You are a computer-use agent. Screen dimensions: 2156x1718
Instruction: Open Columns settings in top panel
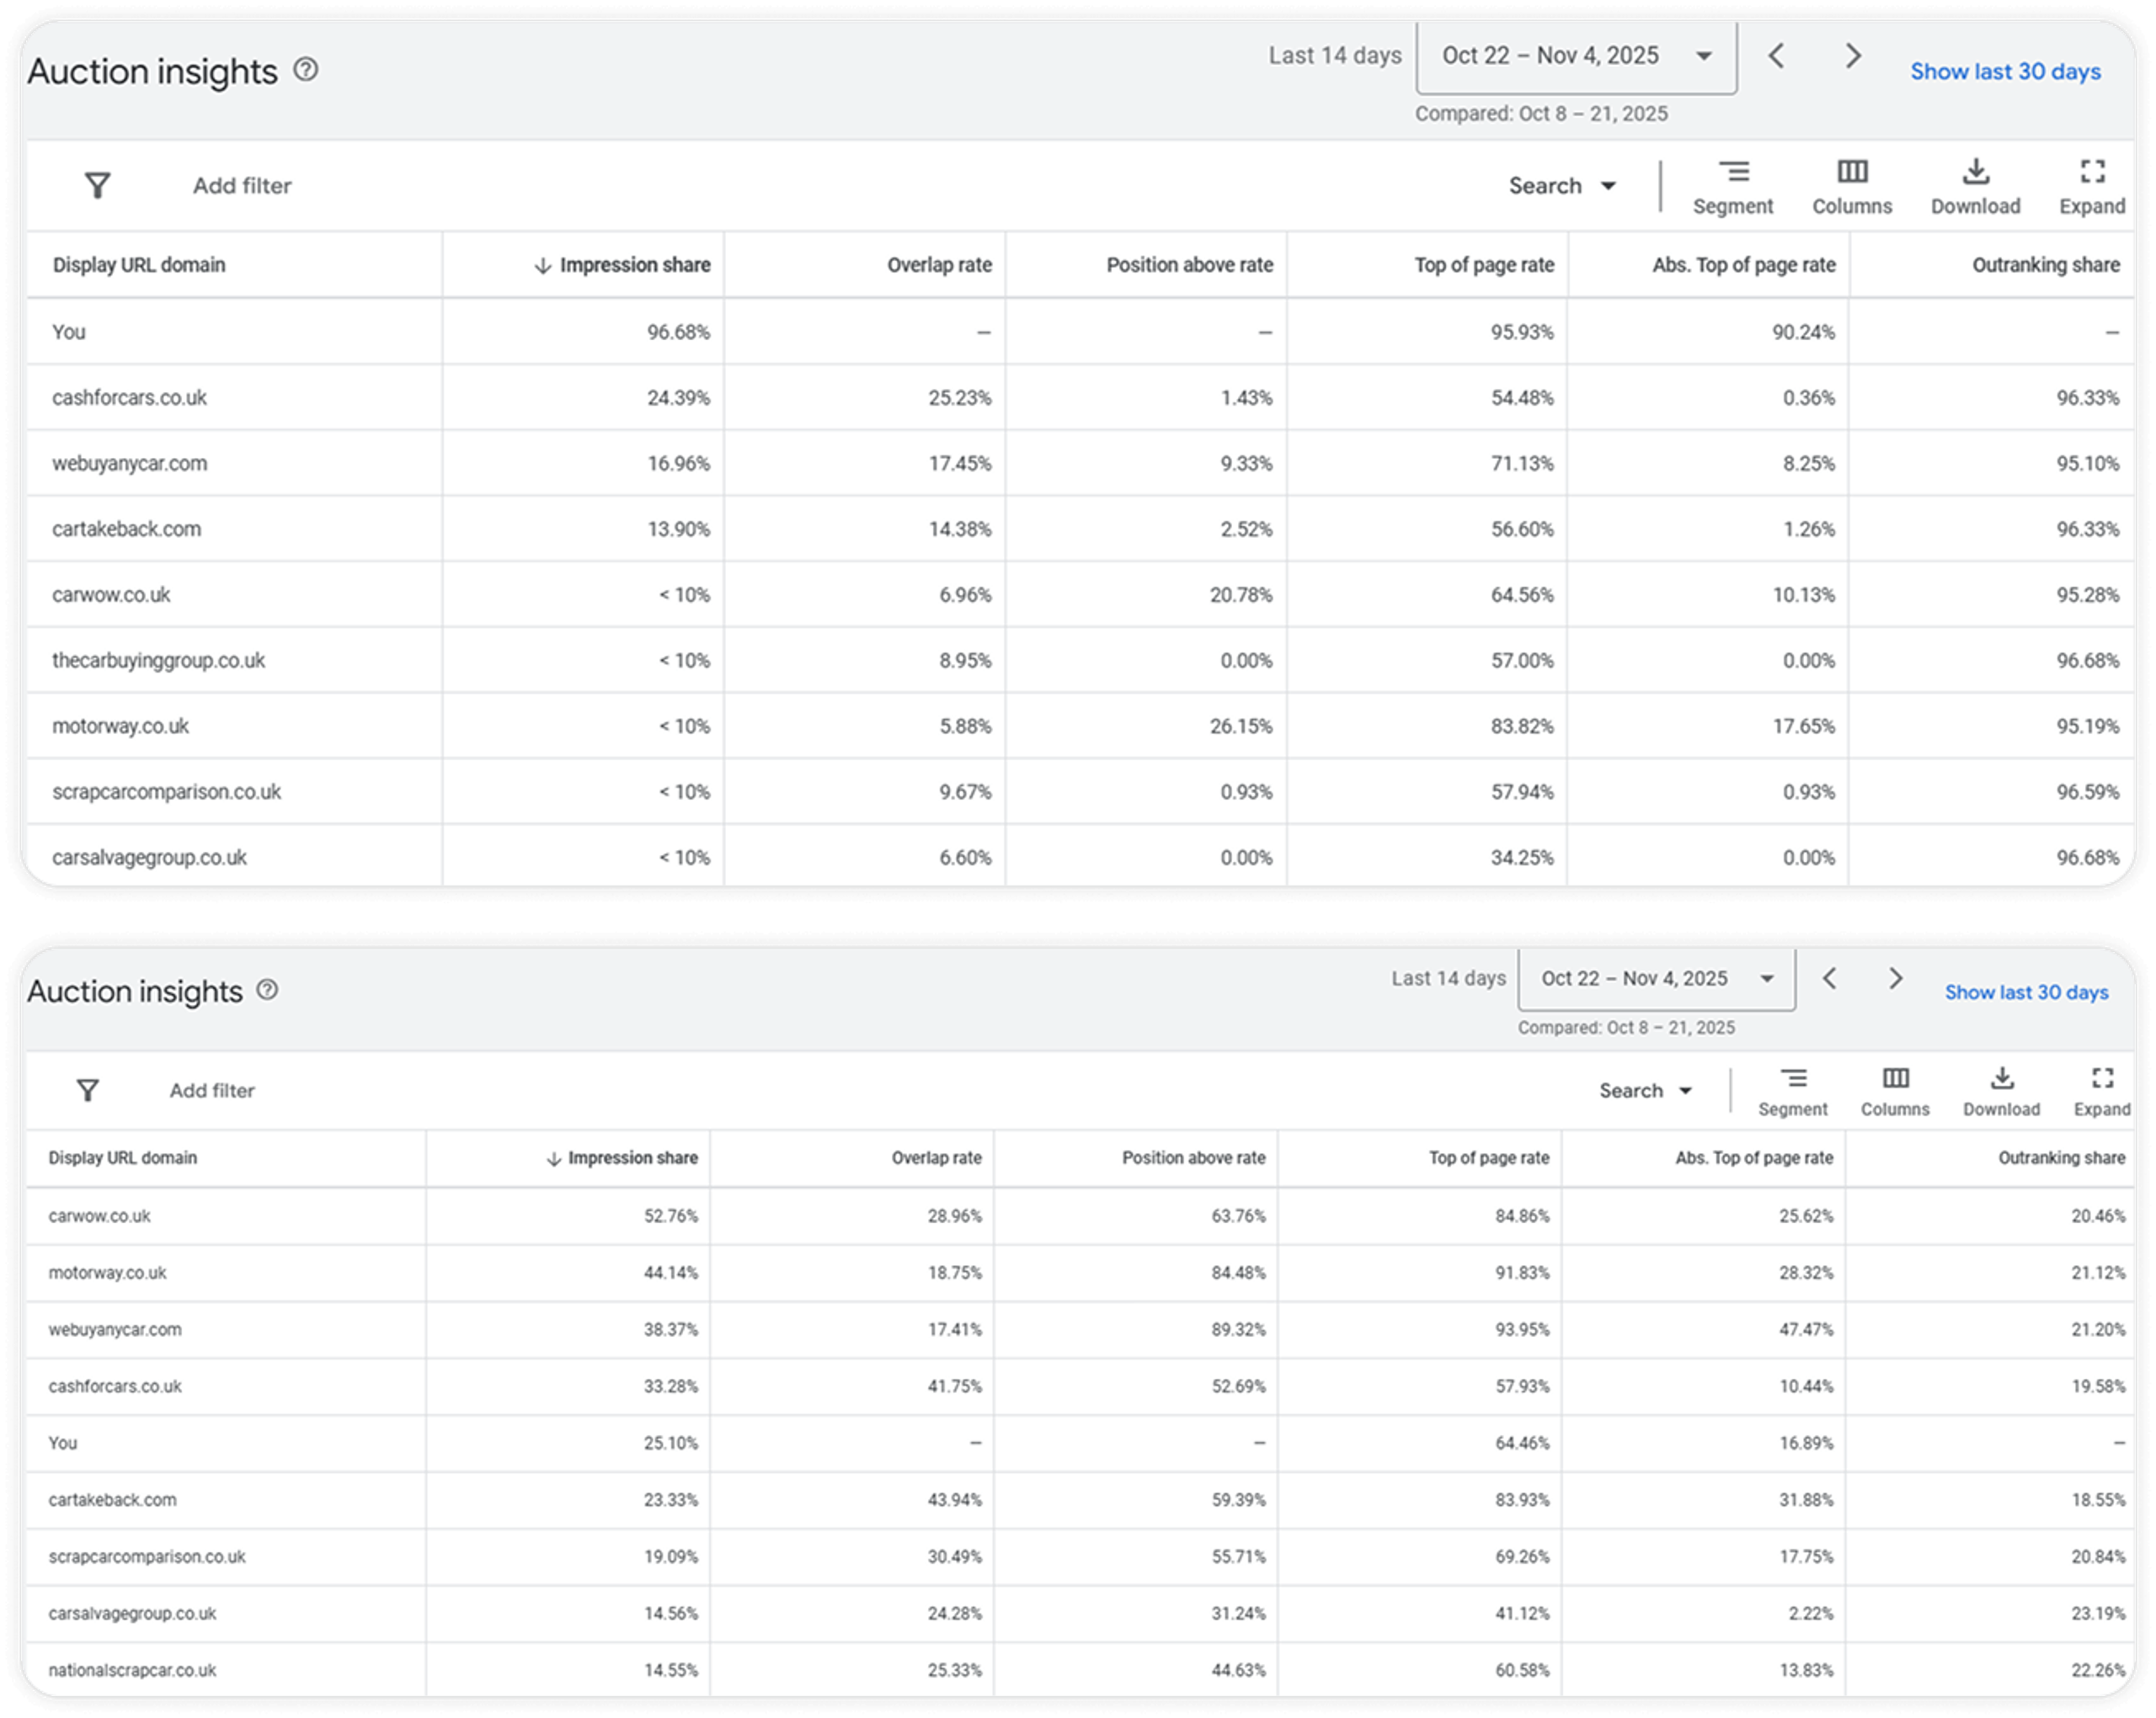[x=1852, y=187]
